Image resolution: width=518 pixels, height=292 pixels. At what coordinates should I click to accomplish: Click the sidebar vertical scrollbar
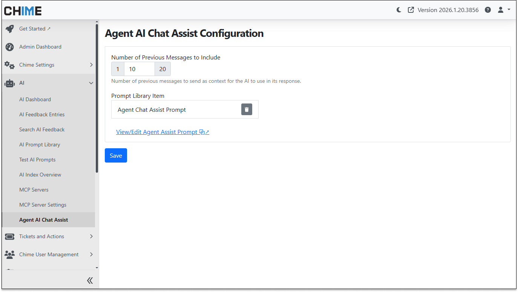point(97,98)
